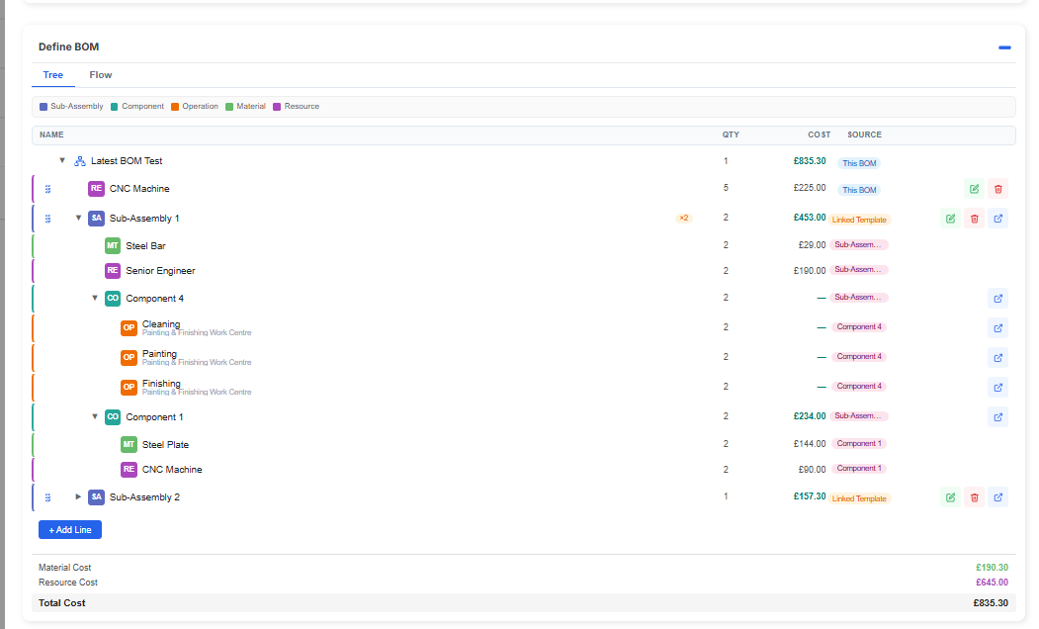Image resolution: width=1039 pixels, height=629 pixels.
Task: Open Sub-Assembly 2 template in new window
Action: 997,497
